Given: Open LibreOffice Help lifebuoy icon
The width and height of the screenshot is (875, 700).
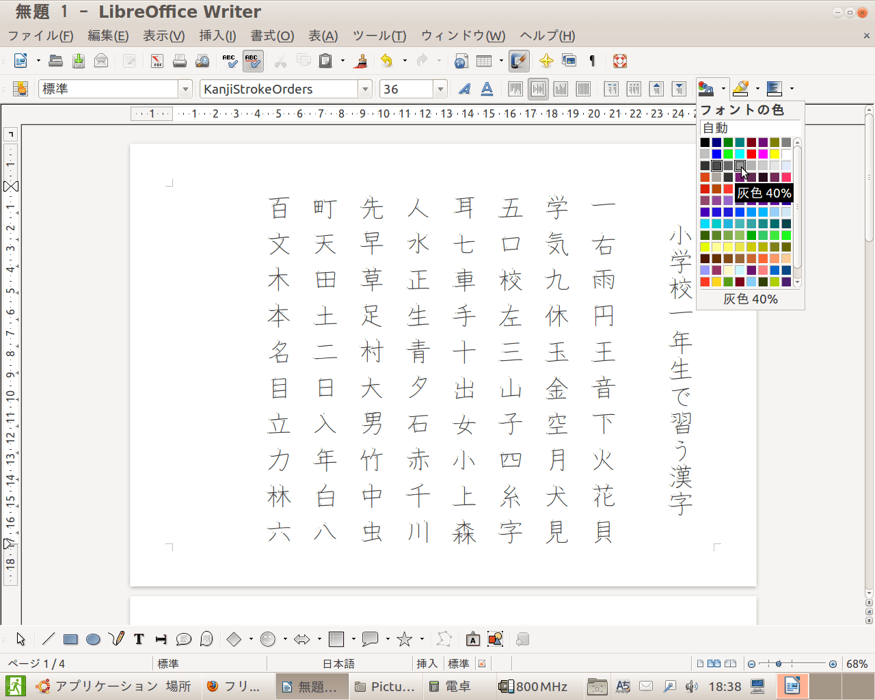Looking at the screenshot, I should [620, 61].
